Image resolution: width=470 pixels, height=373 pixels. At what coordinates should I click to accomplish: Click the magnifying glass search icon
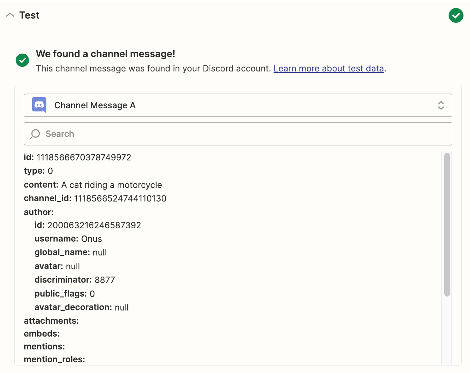point(35,134)
